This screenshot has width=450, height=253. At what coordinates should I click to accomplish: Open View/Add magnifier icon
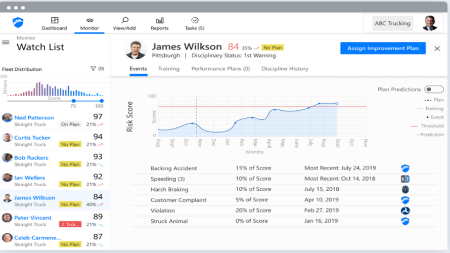coord(124,20)
